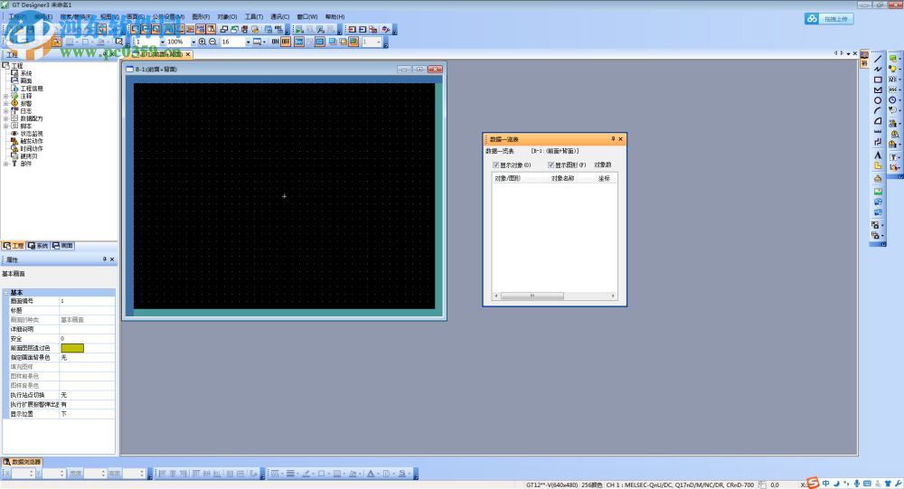Select the 时间动作 tree item
This screenshot has height=489, width=904.
[x=32, y=149]
